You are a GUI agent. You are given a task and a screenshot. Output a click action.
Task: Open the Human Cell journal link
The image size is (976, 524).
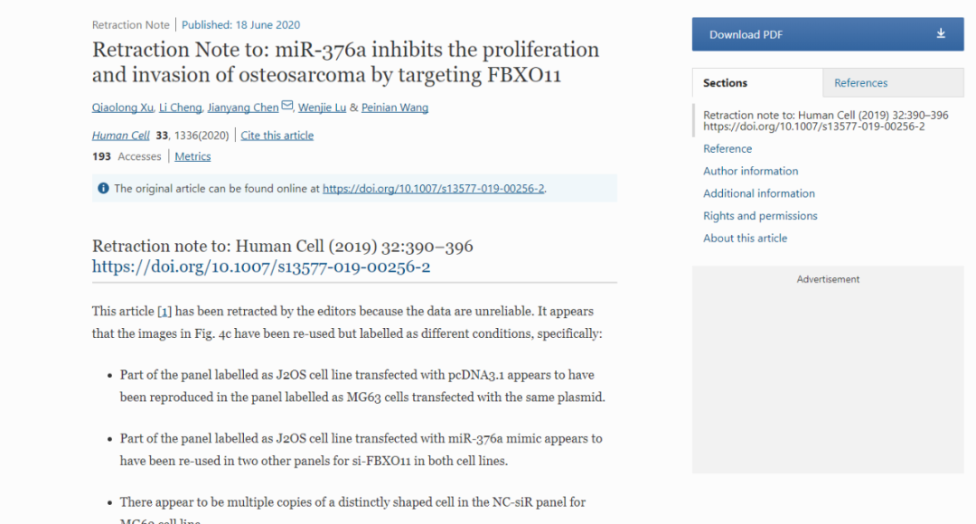pyautogui.click(x=121, y=136)
